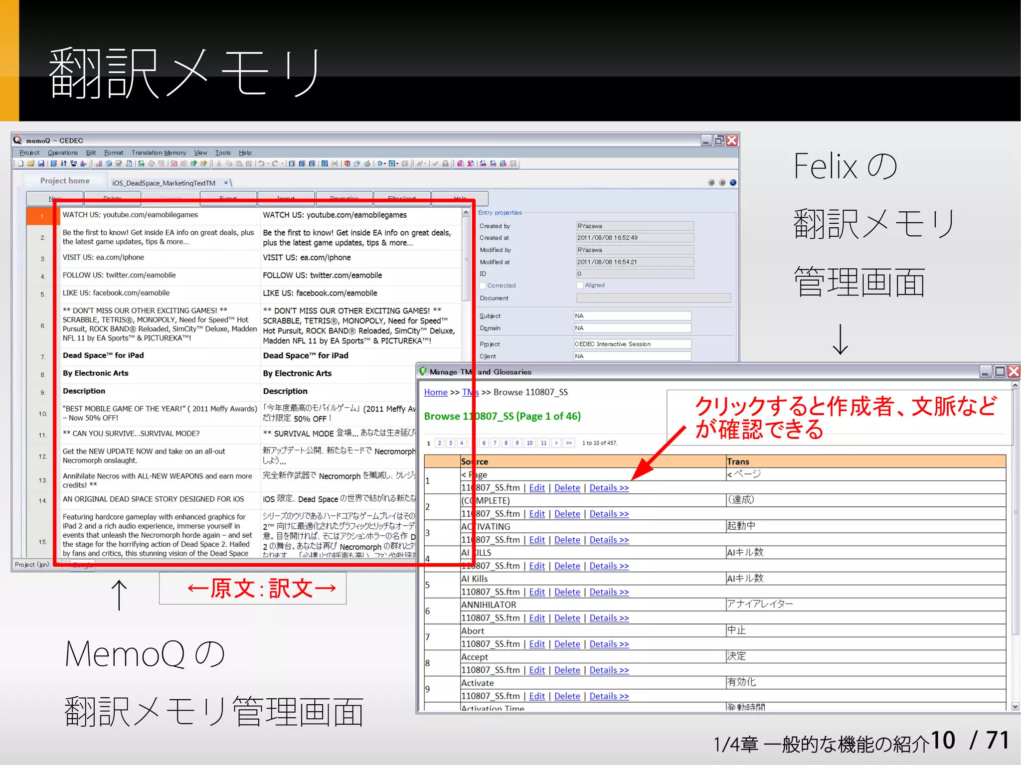Click the Open folder icon in memoQ toolbar
Screen dimensions: 1021x765
pos(31,163)
